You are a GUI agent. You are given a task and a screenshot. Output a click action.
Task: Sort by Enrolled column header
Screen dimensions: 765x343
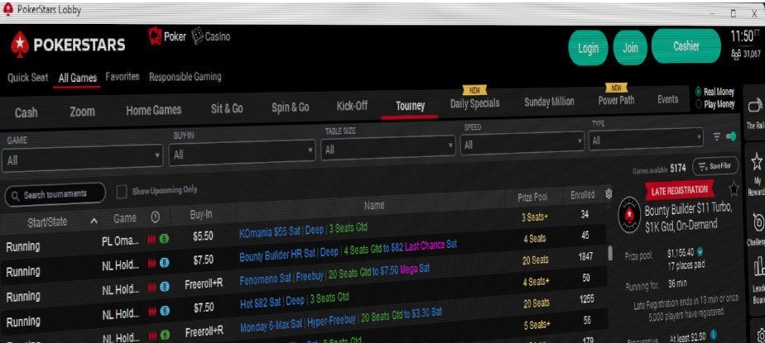click(583, 195)
